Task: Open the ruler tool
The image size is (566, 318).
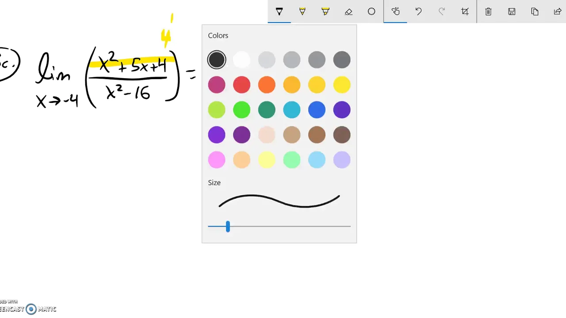Action: click(x=371, y=11)
